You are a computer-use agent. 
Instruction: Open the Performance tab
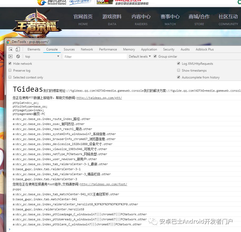click(108, 49)
